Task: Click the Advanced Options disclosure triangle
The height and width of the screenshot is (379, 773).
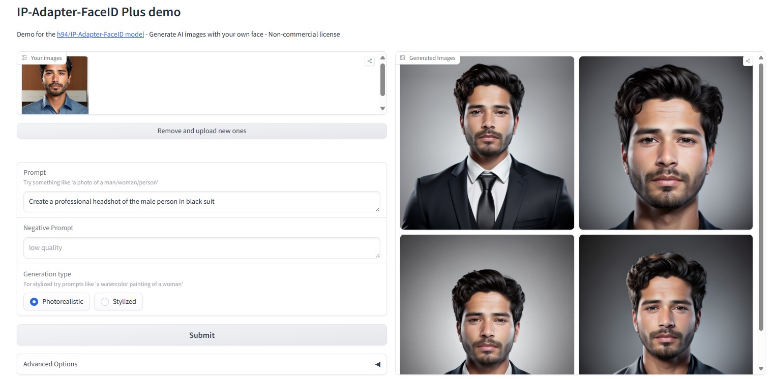Action: [x=377, y=364]
